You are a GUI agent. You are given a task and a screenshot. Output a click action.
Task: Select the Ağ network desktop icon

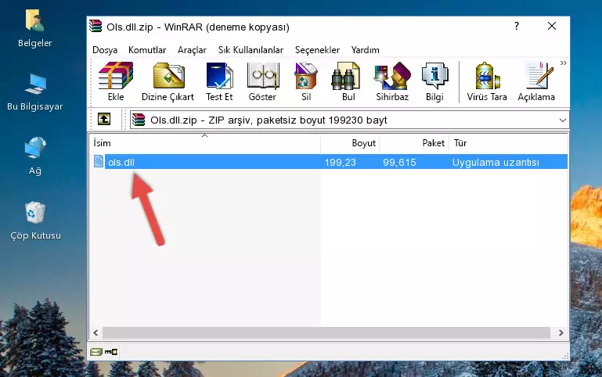pyautogui.click(x=35, y=156)
